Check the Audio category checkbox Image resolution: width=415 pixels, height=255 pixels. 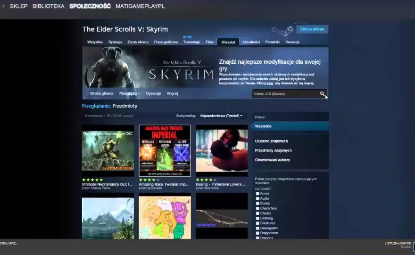257,198
